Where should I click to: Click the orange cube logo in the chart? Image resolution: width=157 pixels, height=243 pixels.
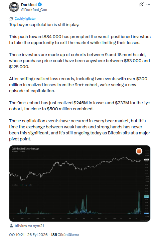click(139, 151)
